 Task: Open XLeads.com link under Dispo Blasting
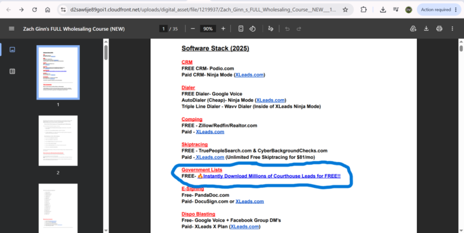tap(244, 227)
